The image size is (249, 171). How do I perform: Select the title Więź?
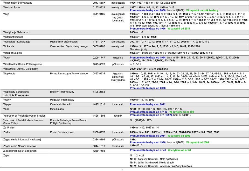6,14
